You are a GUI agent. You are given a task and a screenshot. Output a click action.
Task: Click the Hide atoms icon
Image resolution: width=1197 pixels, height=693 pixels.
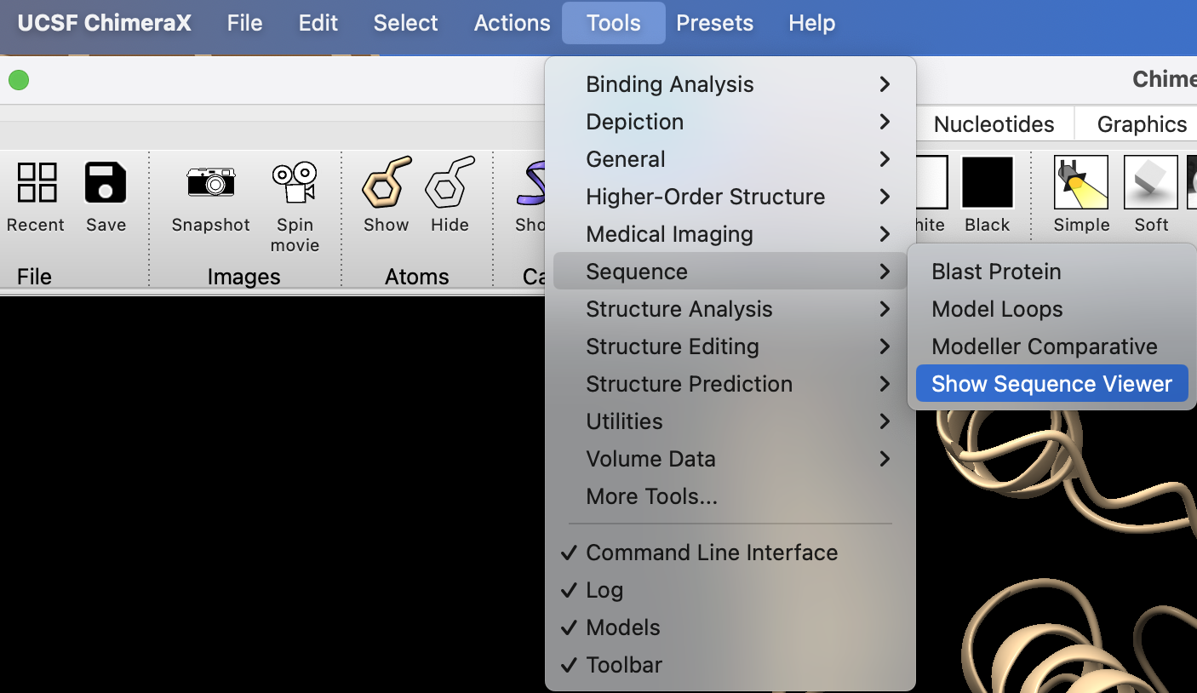[x=450, y=183]
